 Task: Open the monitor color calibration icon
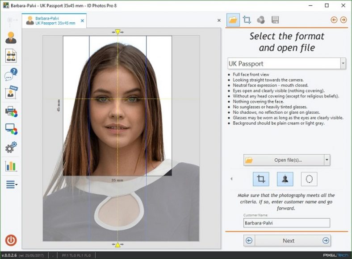[x=11, y=129]
